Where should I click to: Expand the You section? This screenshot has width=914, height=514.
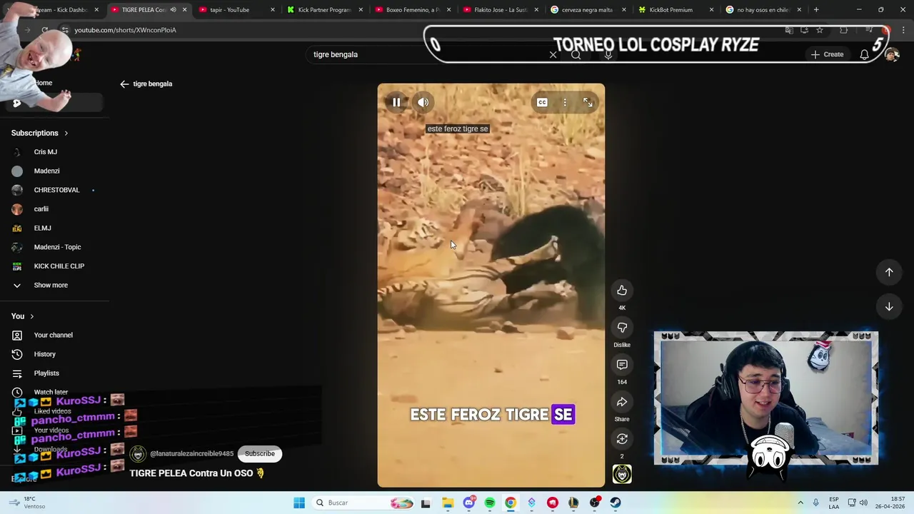[x=23, y=316]
